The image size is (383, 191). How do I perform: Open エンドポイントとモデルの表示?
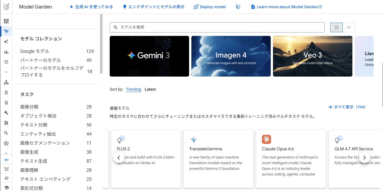coord(153,7)
